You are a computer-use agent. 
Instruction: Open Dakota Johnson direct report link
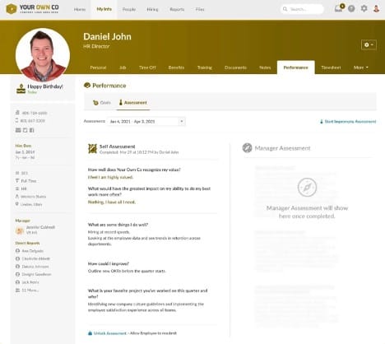click(35, 267)
